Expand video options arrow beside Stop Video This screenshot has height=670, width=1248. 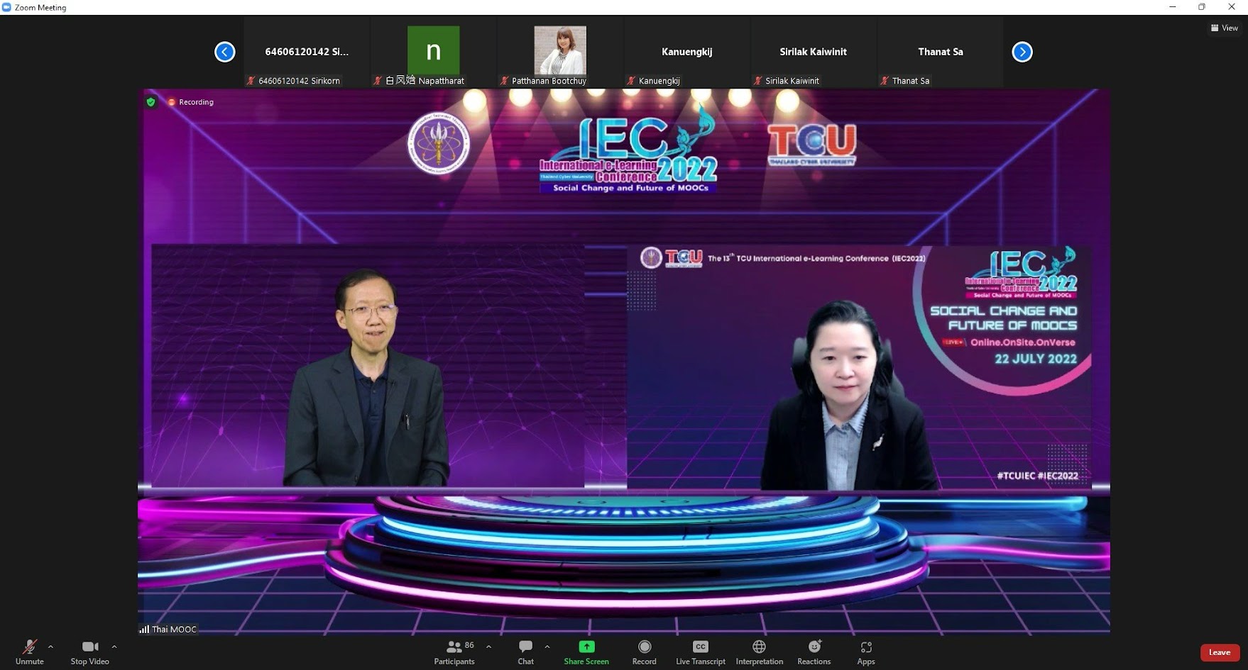coord(114,647)
